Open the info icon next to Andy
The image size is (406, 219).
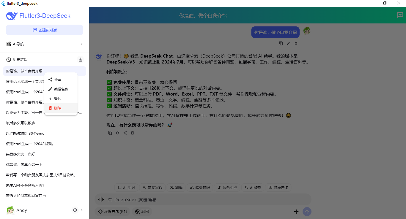pyautogui.click(x=75, y=210)
